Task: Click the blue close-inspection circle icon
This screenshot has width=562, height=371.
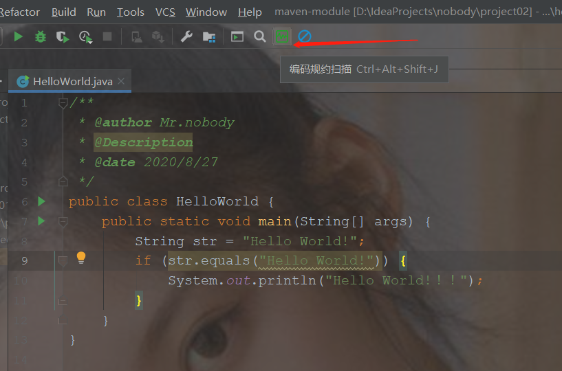Action: click(x=305, y=36)
